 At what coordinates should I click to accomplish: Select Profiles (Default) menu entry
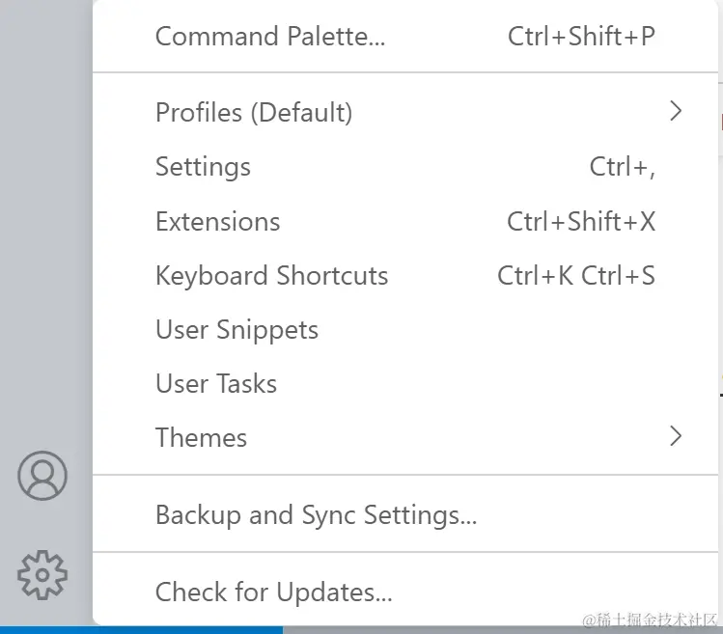[x=254, y=113]
